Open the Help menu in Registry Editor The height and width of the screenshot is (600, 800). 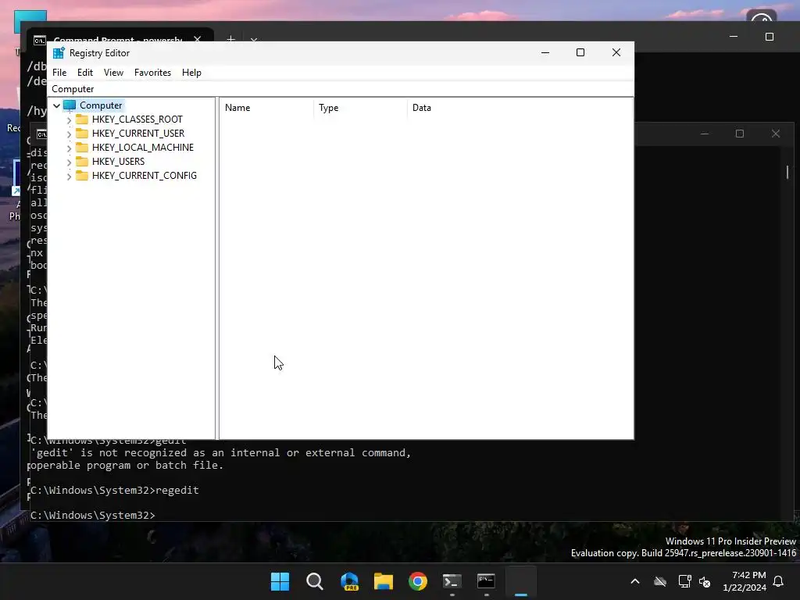click(191, 73)
